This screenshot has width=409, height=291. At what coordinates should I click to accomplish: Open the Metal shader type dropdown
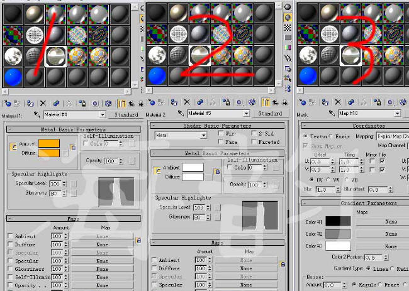click(x=203, y=135)
